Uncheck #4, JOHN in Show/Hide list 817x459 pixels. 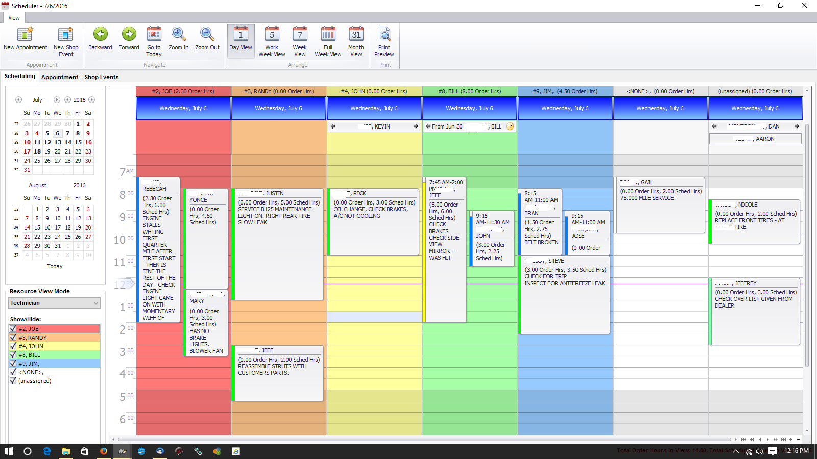(13, 346)
